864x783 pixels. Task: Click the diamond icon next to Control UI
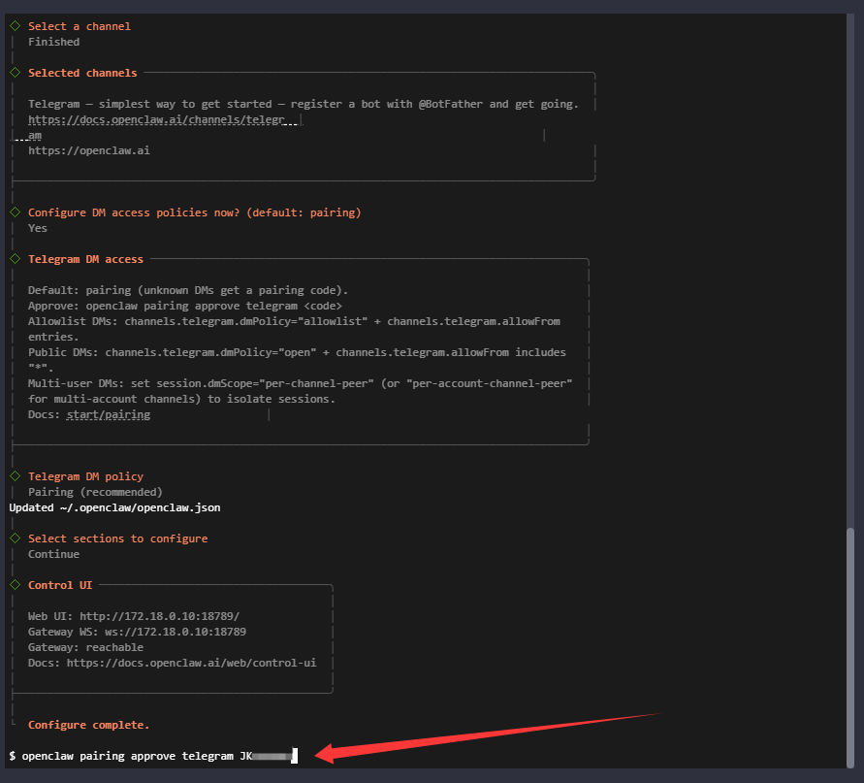[x=15, y=585]
